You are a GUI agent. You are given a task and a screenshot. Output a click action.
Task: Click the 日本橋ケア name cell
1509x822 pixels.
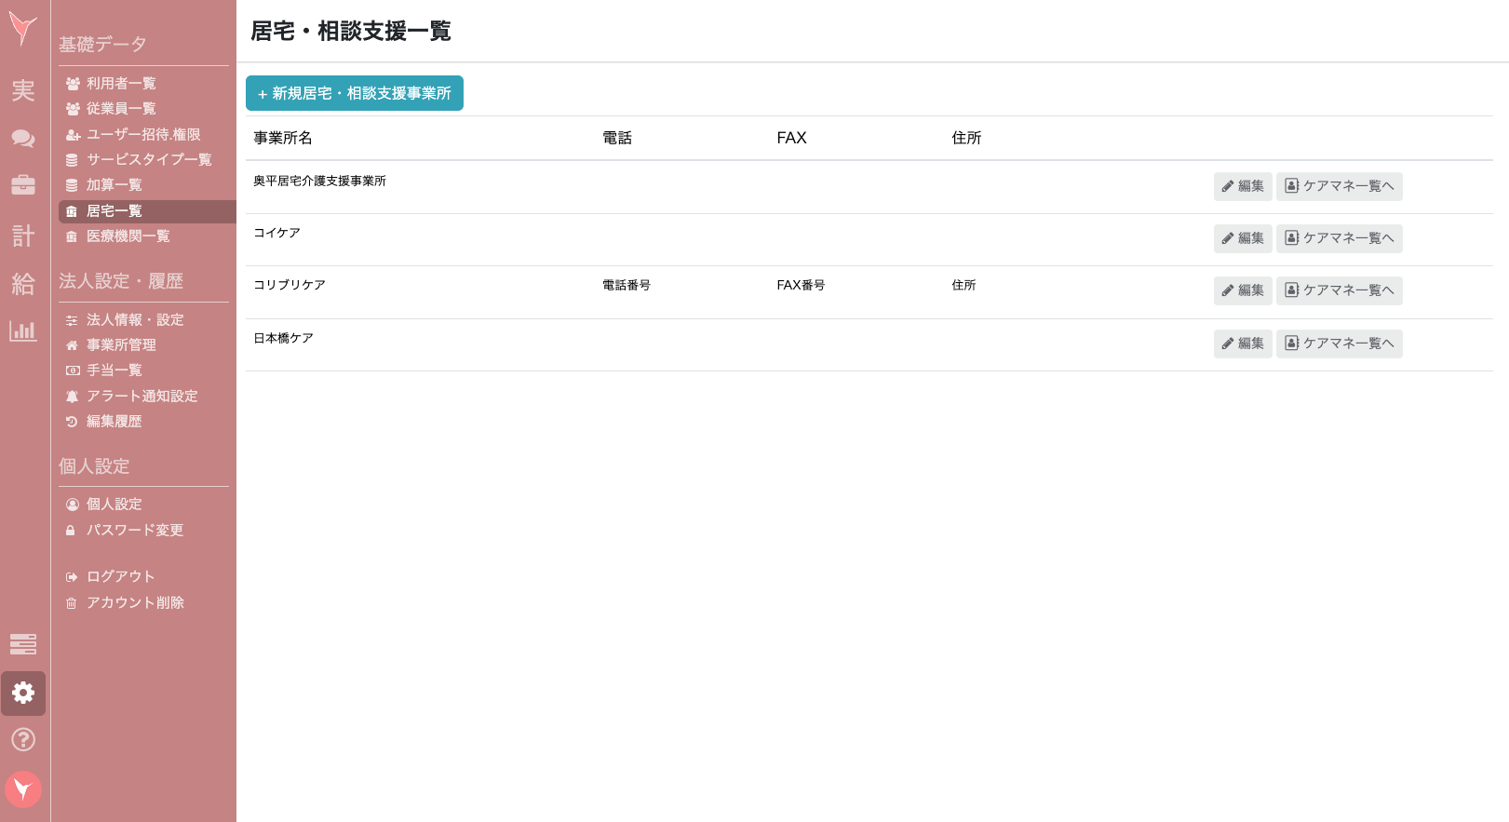click(x=283, y=338)
